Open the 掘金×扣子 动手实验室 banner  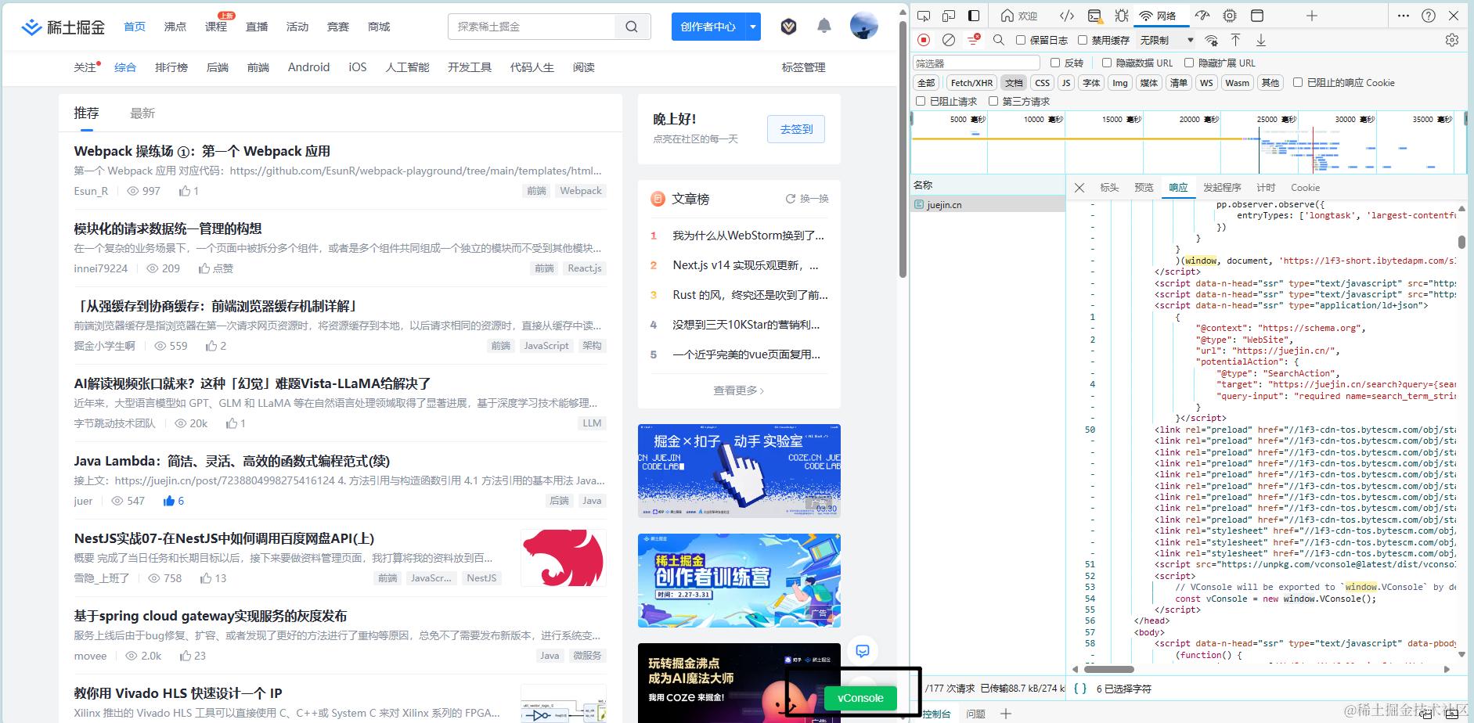pos(739,470)
